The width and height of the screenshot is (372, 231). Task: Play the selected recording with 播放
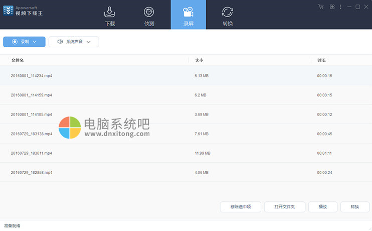coord(323,207)
